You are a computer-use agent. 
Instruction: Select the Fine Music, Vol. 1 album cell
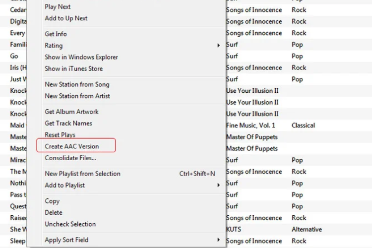(250, 125)
